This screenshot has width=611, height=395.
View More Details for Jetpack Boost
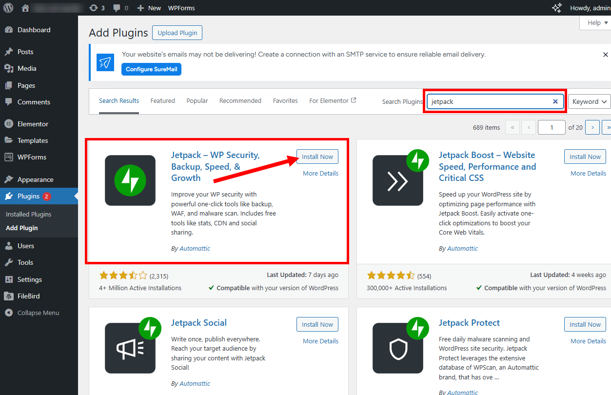click(588, 174)
